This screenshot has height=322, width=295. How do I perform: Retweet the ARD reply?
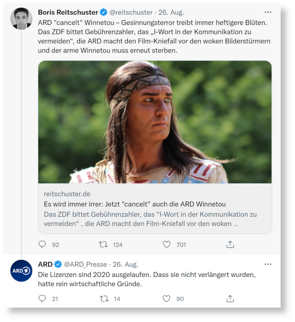coord(104,299)
